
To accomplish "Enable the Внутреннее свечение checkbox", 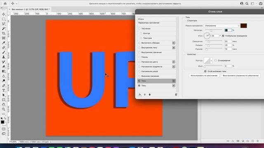I will [139, 52].
